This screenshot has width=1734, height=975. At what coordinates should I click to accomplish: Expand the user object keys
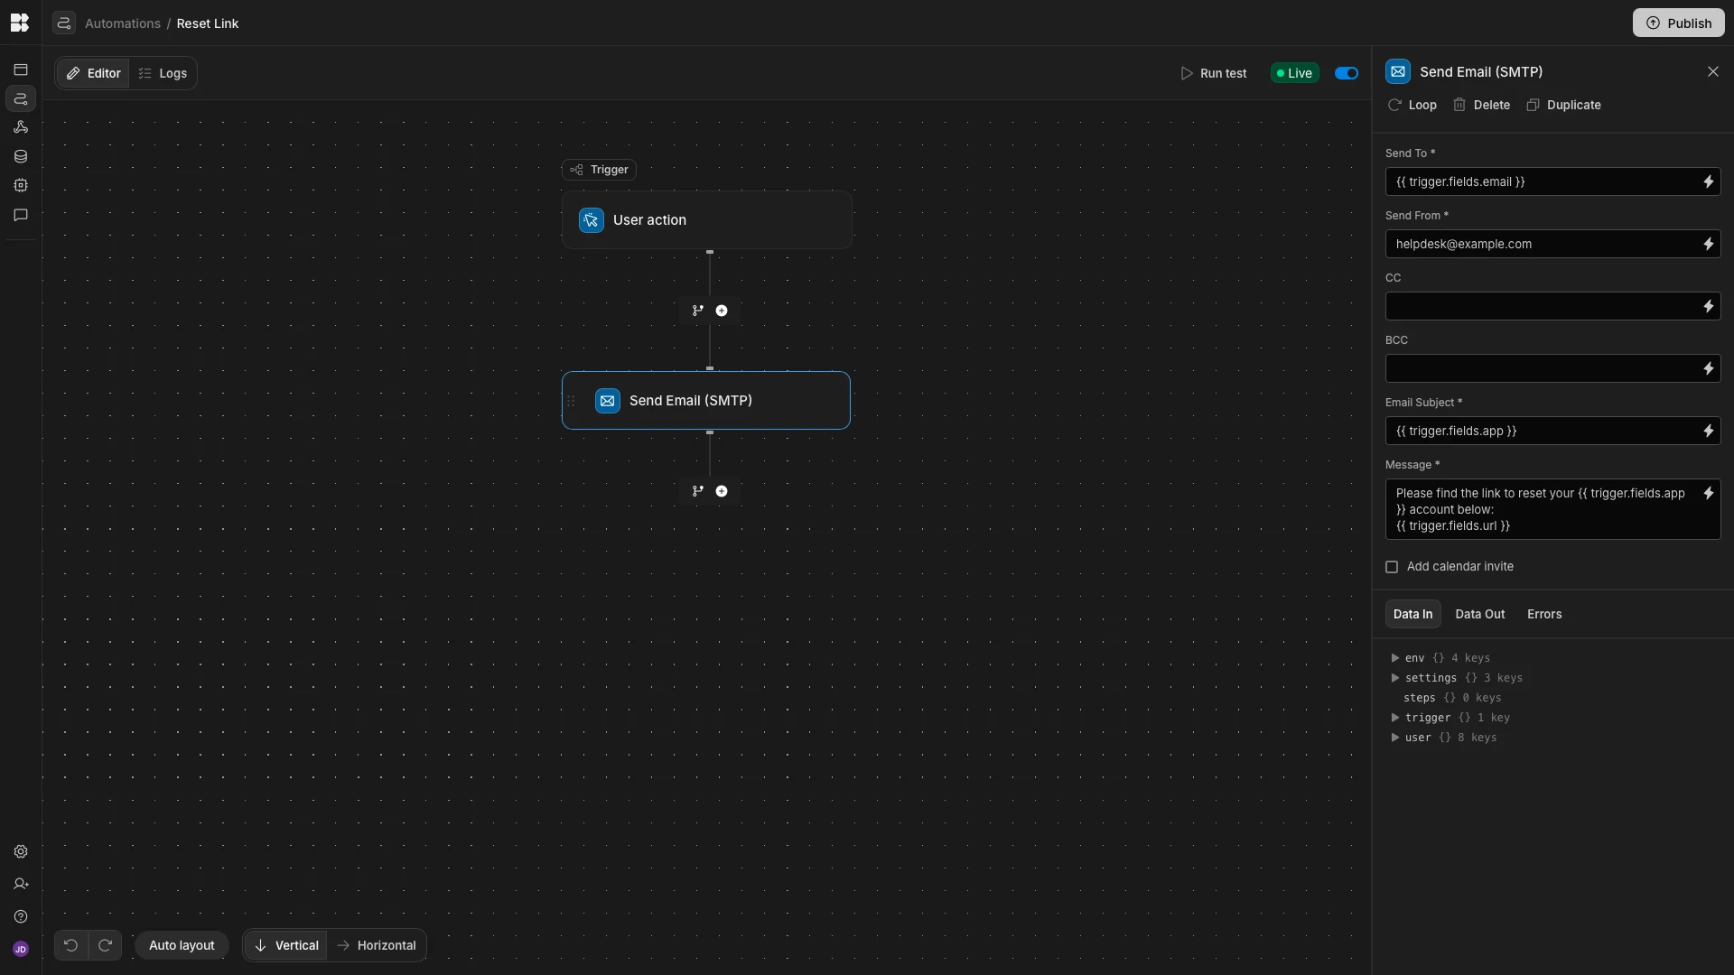coord(1395,738)
